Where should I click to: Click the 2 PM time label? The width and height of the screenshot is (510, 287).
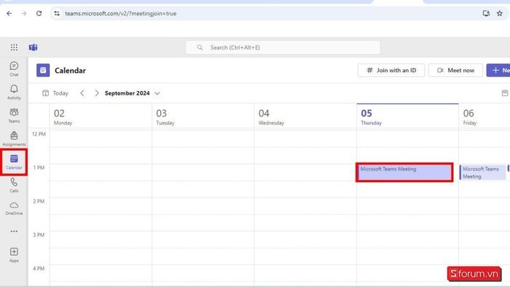tap(39, 201)
